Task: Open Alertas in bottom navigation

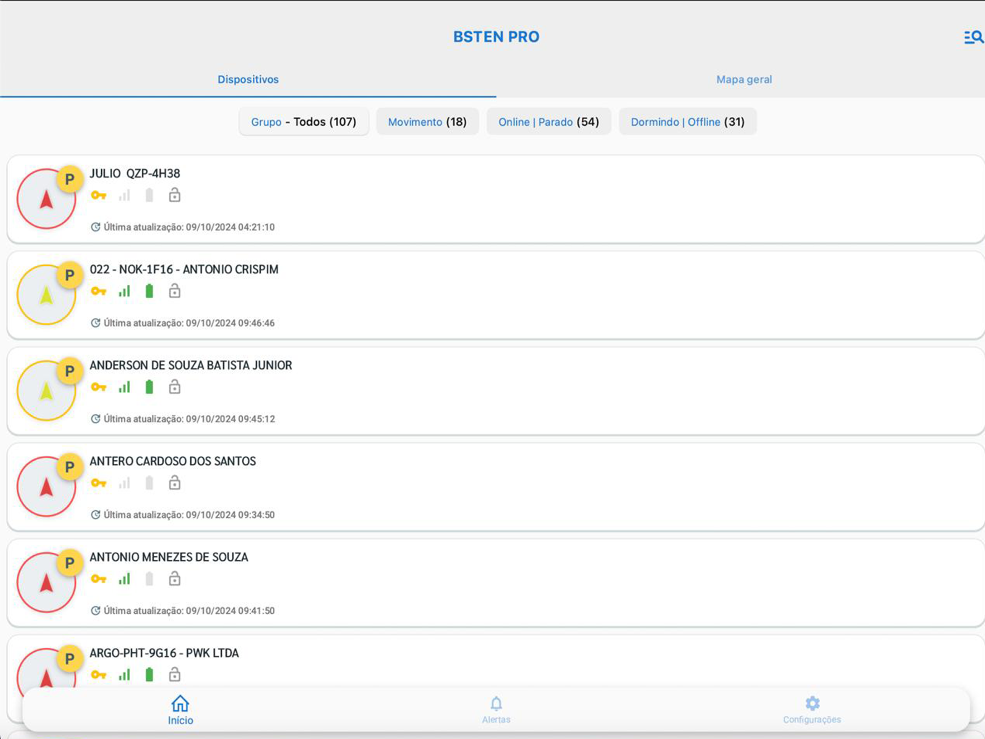Action: click(x=496, y=710)
